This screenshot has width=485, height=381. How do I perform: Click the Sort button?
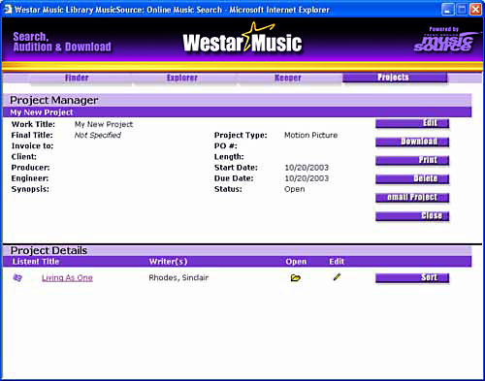click(412, 277)
